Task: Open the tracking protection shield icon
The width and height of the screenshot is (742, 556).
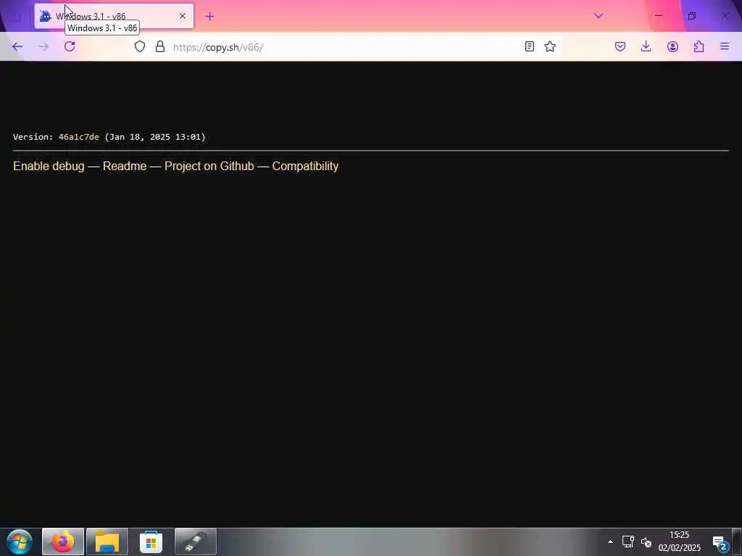Action: coord(140,46)
